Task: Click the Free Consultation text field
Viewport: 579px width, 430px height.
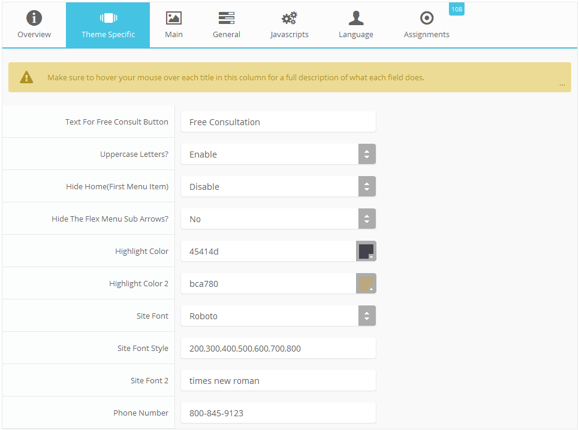Action: click(x=278, y=122)
